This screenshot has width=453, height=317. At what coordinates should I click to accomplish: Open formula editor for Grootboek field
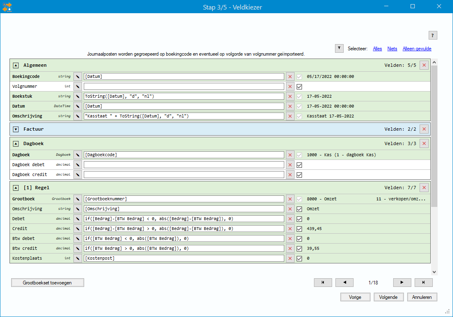[78, 199]
